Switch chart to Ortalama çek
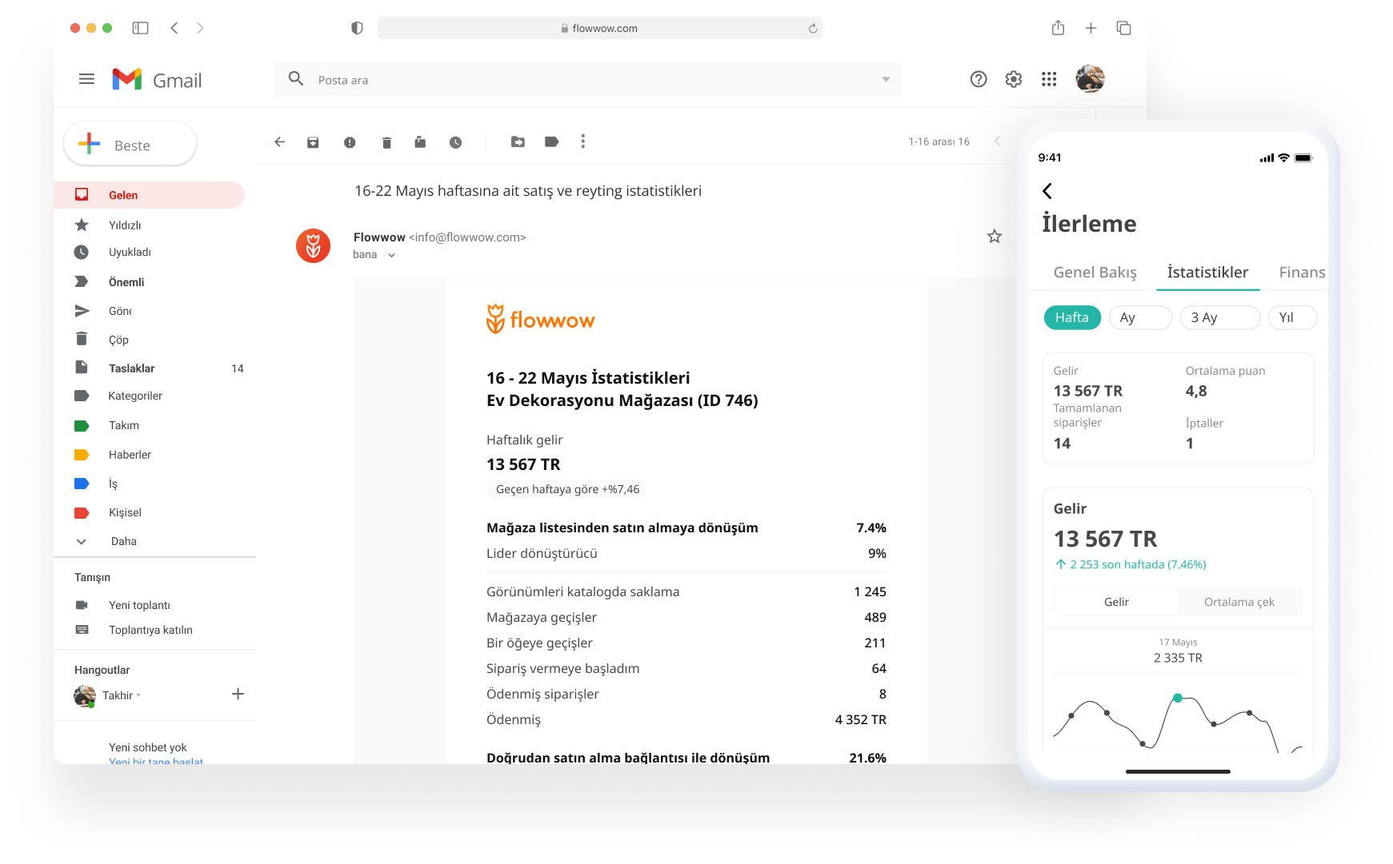The width and height of the screenshot is (1393, 864). coord(1239,602)
